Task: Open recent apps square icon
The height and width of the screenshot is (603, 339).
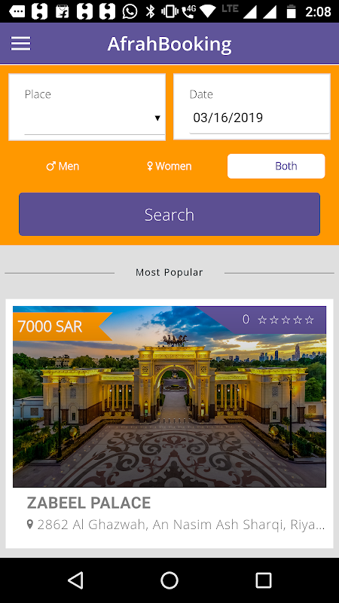Action: [263, 580]
